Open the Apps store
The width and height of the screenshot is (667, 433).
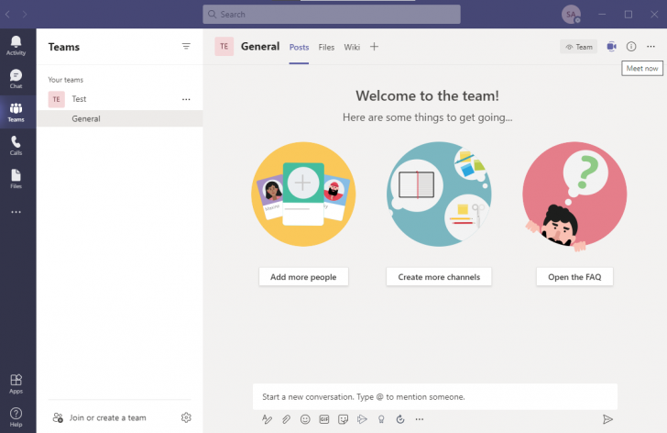coord(16,383)
